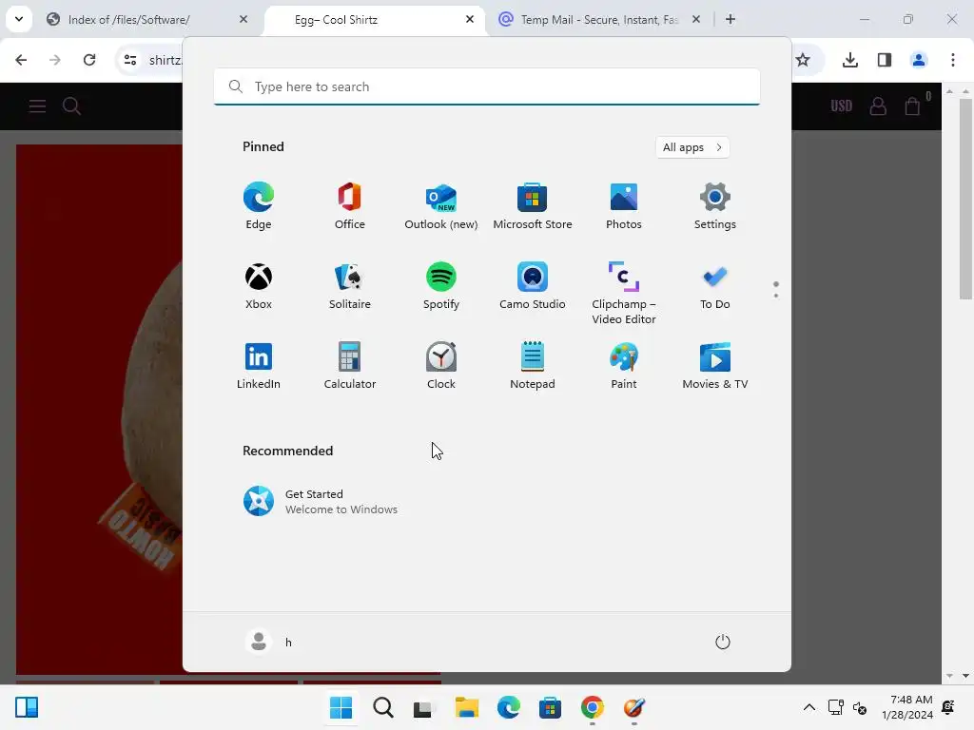Open the Widgets panel on taskbar

27,707
